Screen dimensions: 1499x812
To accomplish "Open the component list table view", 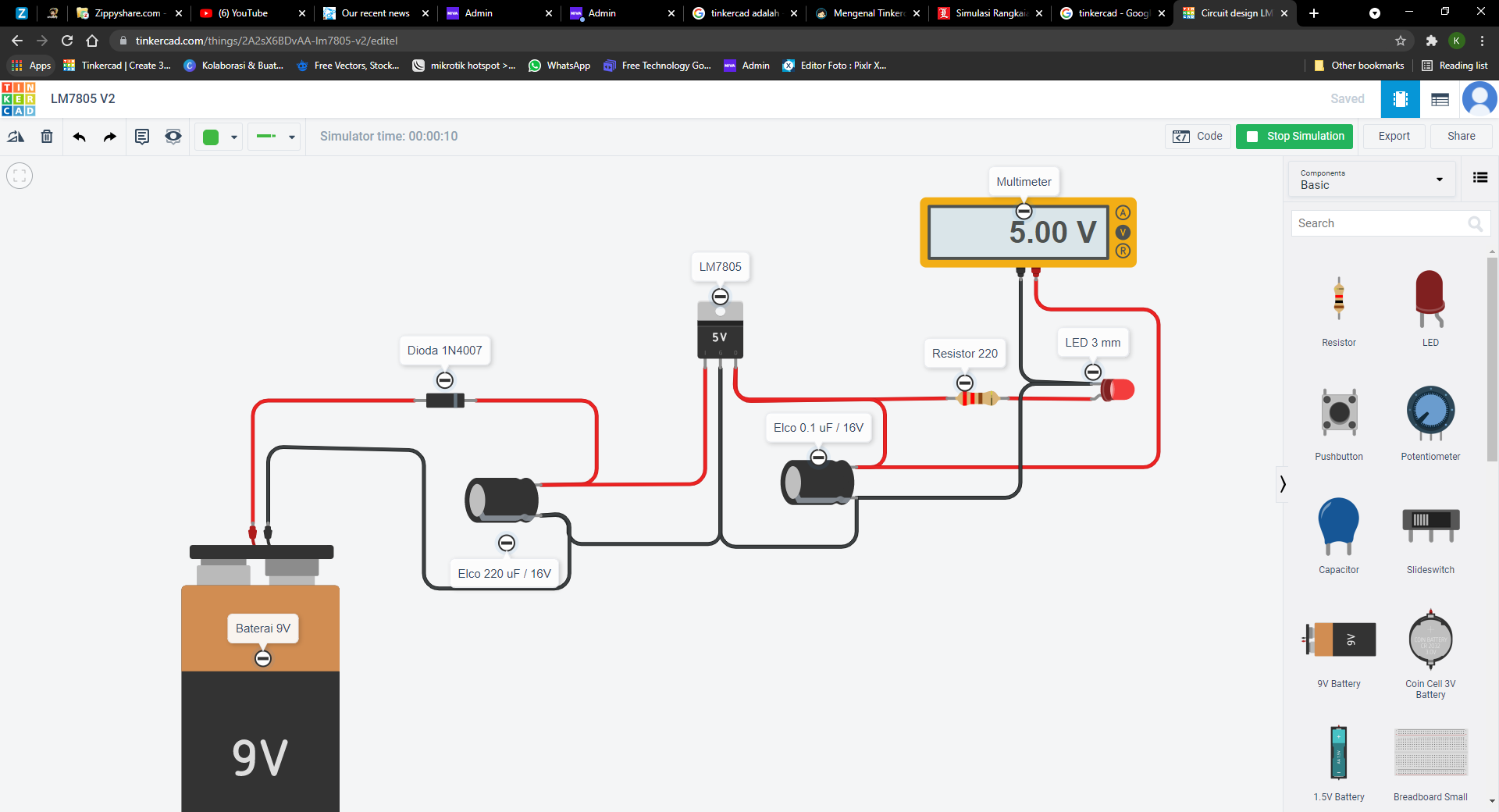I will click(x=1440, y=99).
